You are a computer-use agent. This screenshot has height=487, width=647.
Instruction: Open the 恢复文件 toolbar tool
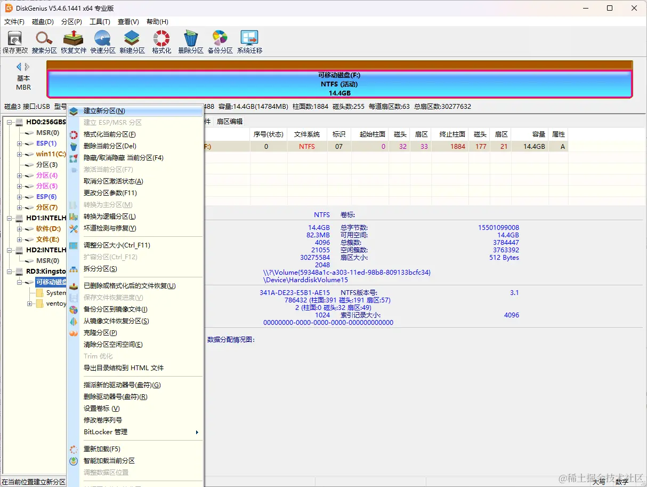74,42
